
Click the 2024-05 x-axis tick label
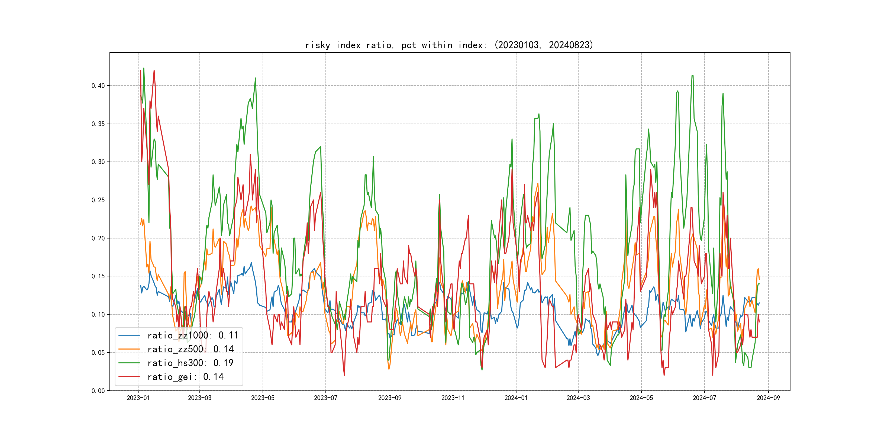click(641, 398)
